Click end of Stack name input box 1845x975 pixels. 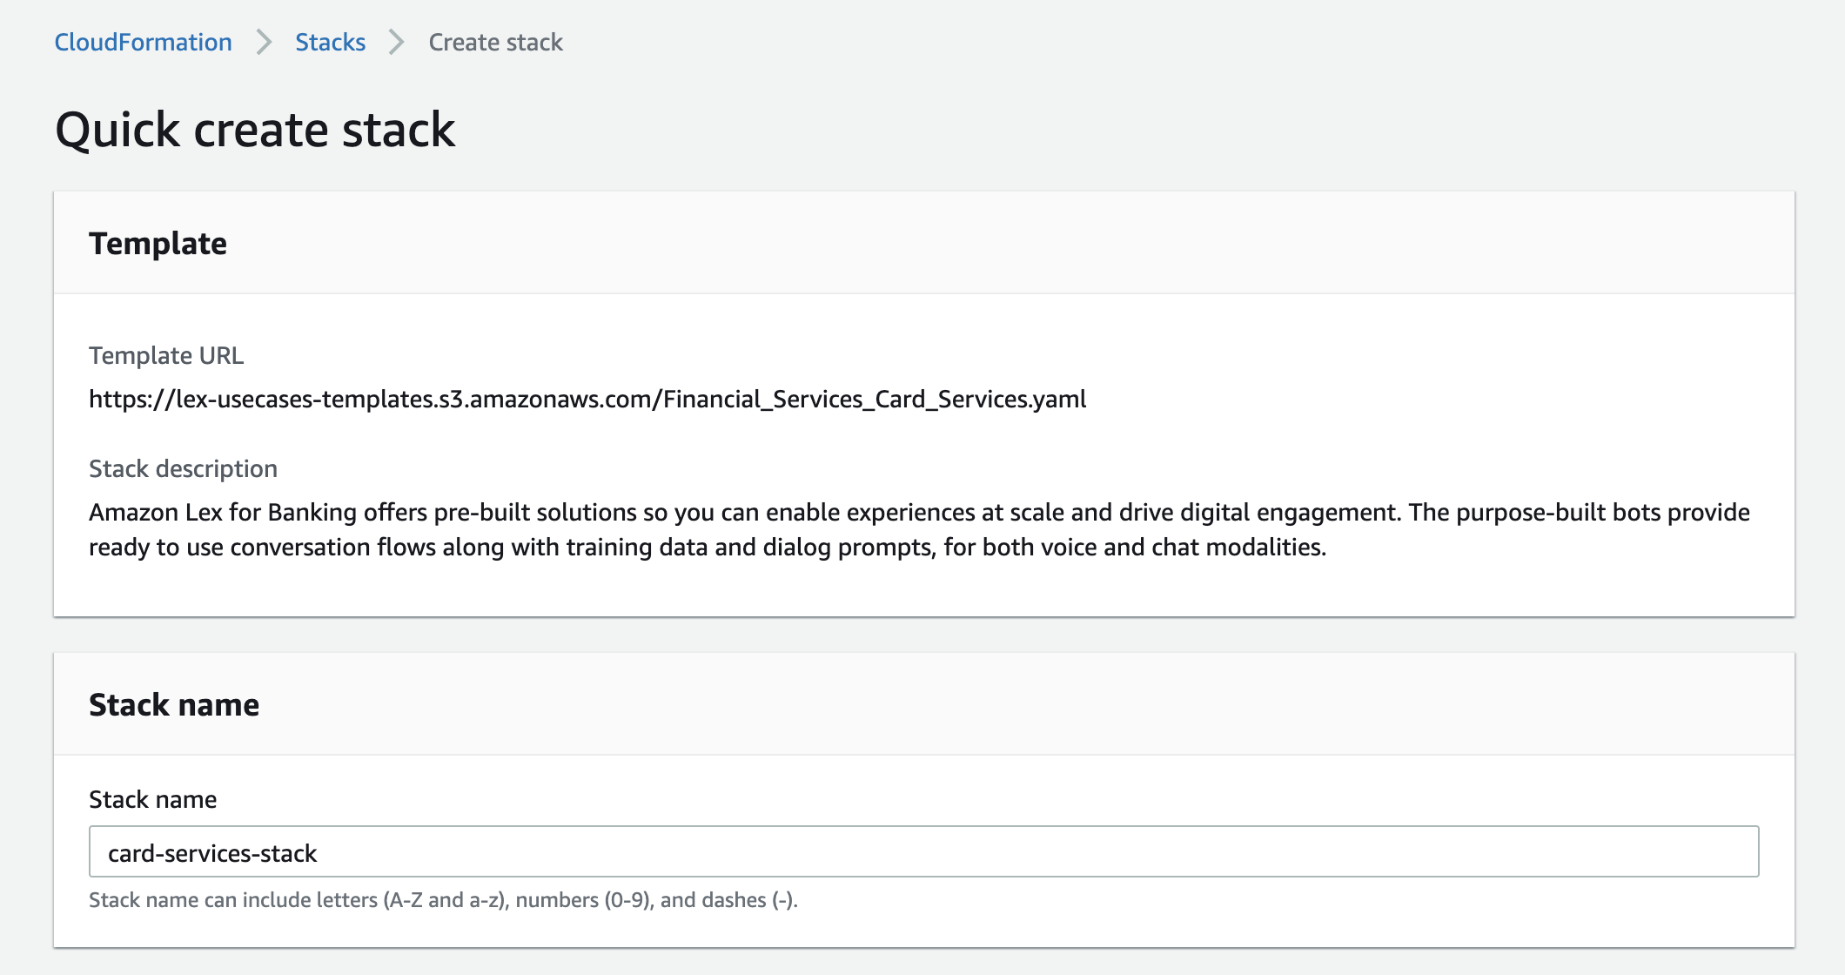[1732, 851]
